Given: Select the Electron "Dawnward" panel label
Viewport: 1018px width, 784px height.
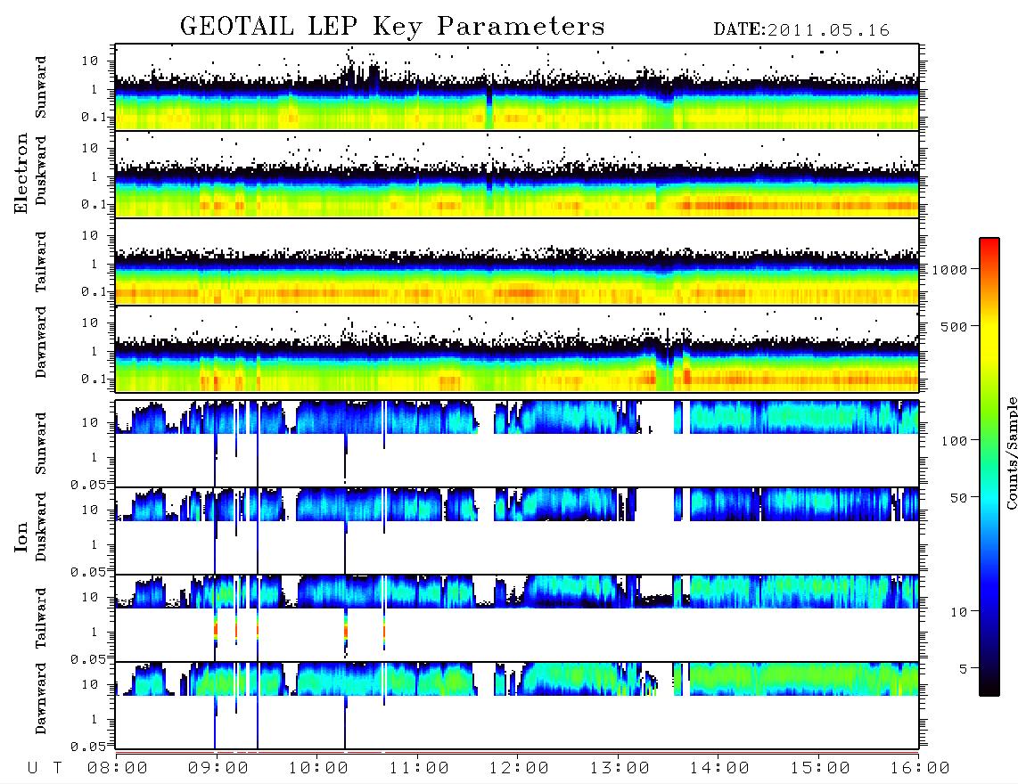Looking at the screenshot, I should 41,343.
